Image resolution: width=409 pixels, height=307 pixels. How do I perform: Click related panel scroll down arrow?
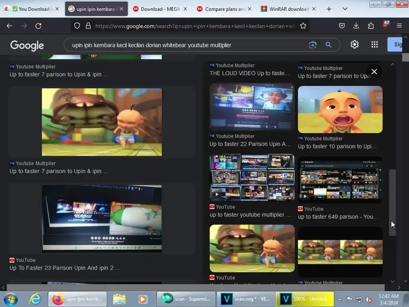pyautogui.click(x=392, y=281)
